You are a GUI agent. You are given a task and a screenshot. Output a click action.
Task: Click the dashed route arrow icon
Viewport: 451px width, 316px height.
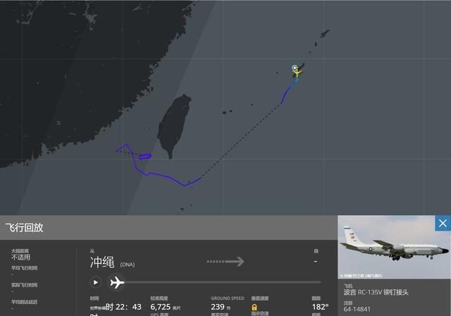click(x=225, y=262)
